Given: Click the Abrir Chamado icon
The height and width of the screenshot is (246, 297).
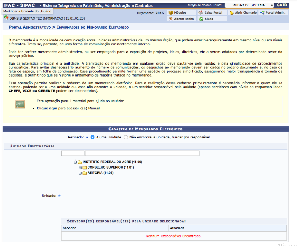Looking at the screenshot, I should [x=231, y=13].
